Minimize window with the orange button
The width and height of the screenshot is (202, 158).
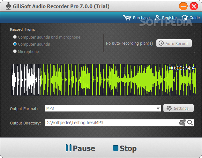[x=183, y=6]
